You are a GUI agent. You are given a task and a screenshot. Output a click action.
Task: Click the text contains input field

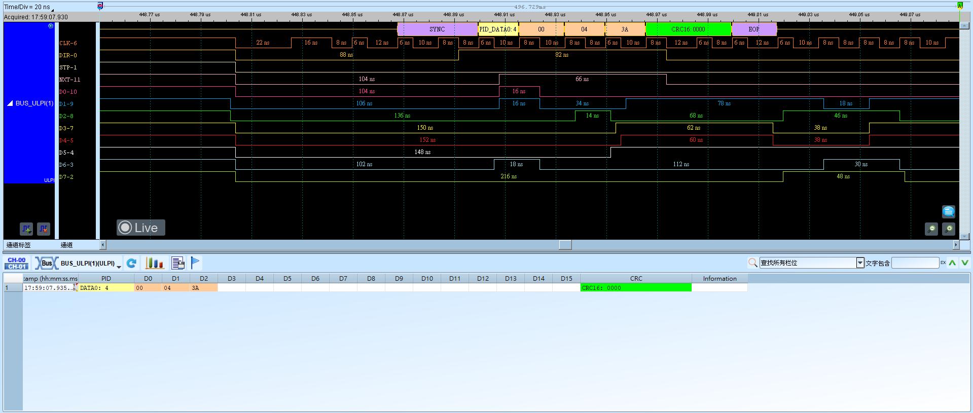(915, 262)
